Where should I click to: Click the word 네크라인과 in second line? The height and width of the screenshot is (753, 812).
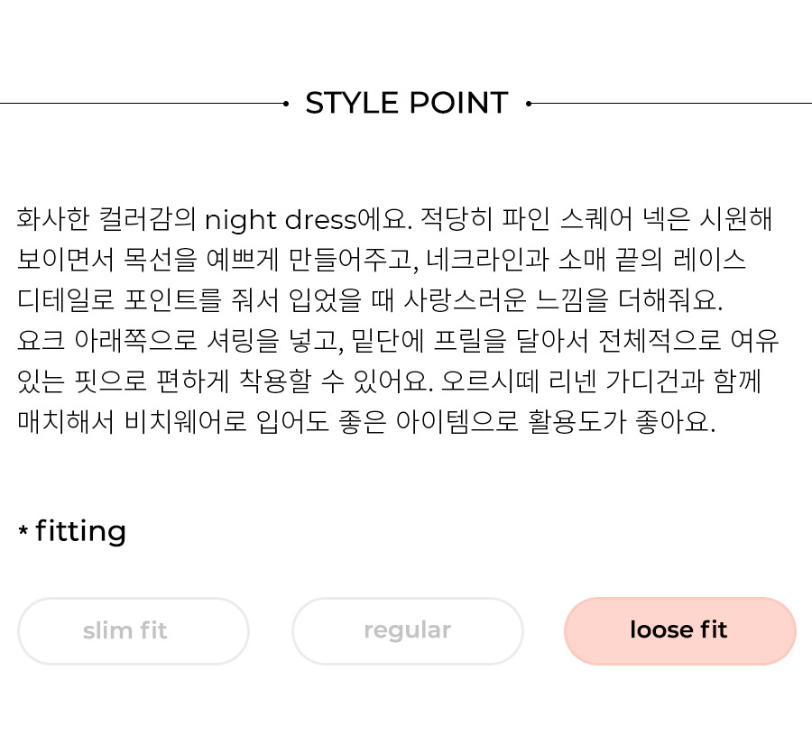(487, 260)
